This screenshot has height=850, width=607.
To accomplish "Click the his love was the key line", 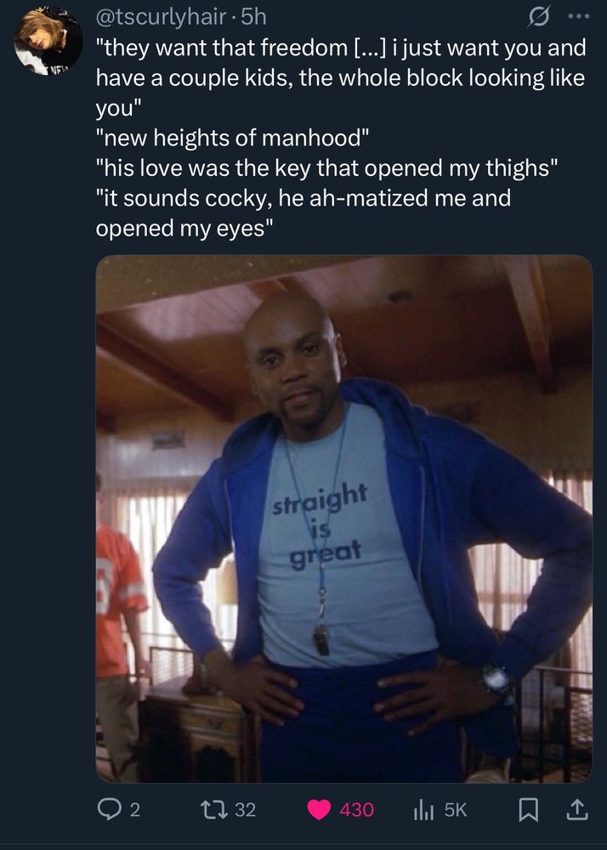I will [326, 168].
